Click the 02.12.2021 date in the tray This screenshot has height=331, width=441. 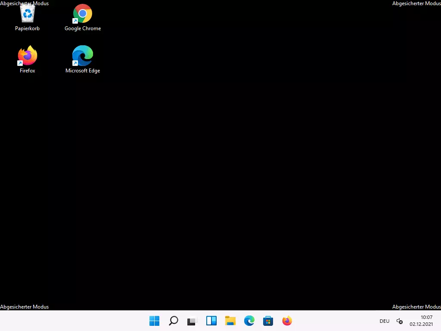421,324
